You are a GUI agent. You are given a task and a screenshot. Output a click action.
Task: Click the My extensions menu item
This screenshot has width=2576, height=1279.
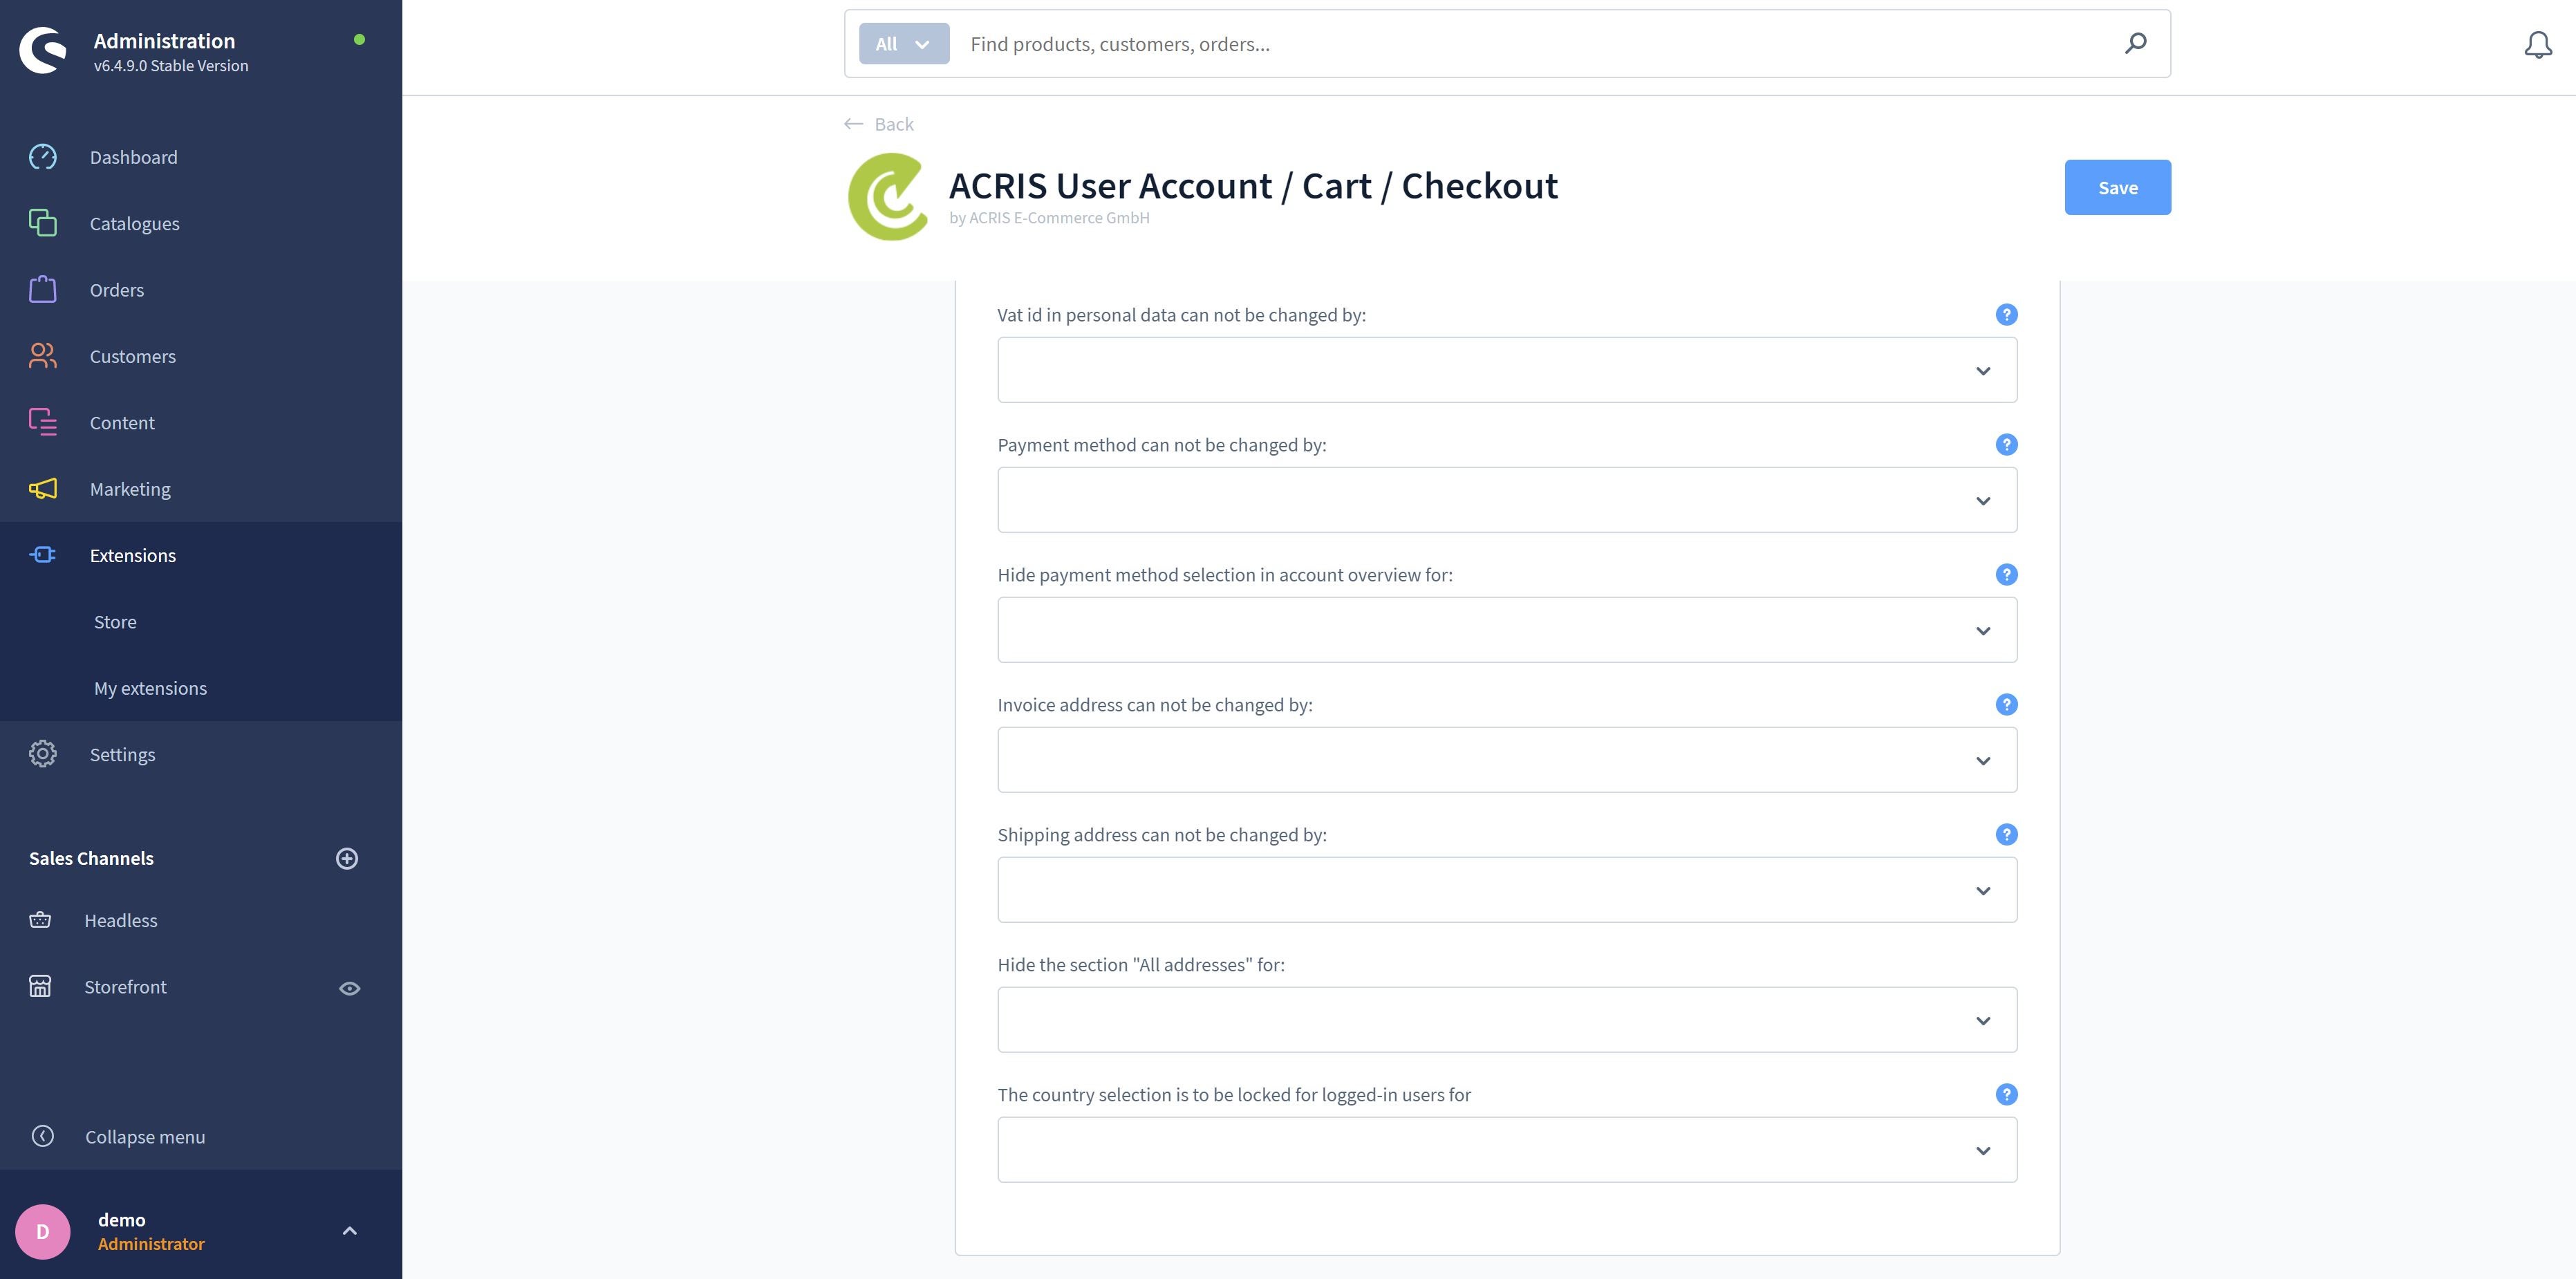click(x=149, y=687)
